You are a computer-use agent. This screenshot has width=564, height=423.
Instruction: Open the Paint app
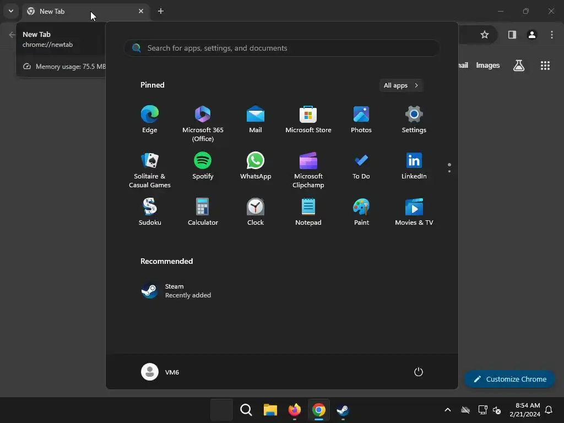[x=361, y=212]
